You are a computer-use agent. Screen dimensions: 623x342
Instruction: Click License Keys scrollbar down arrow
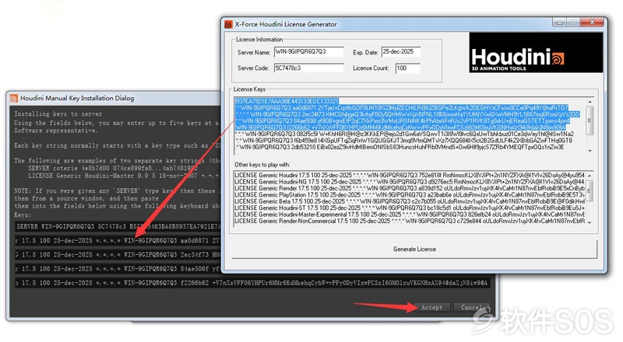click(x=590, y=151)
